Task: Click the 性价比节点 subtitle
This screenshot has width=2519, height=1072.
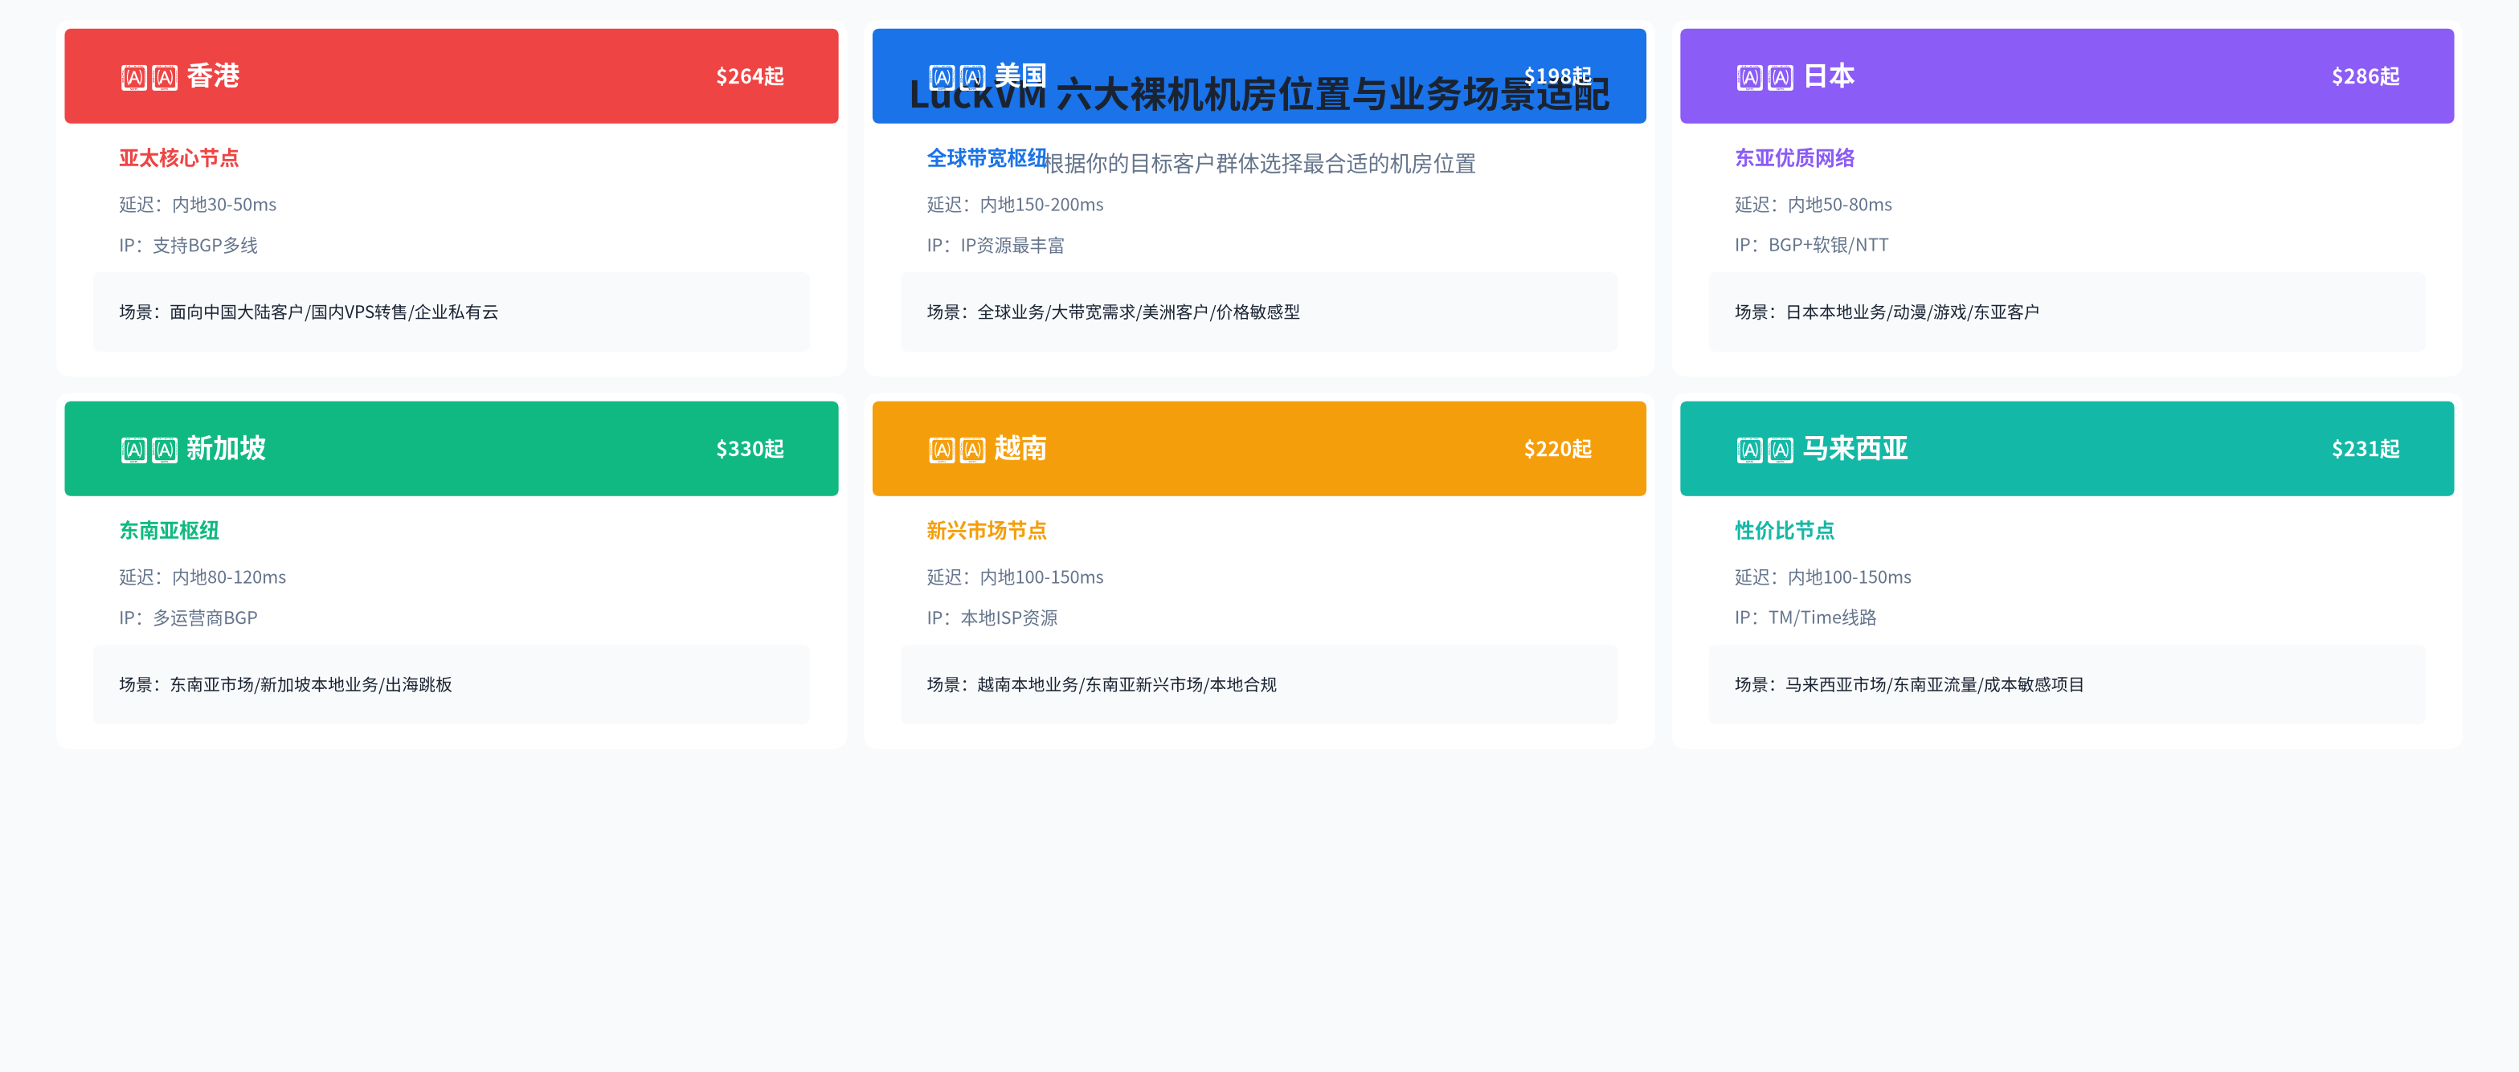Action: 1785,531
